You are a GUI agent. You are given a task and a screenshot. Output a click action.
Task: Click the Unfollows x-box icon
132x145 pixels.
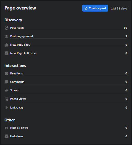coord(6,137)
